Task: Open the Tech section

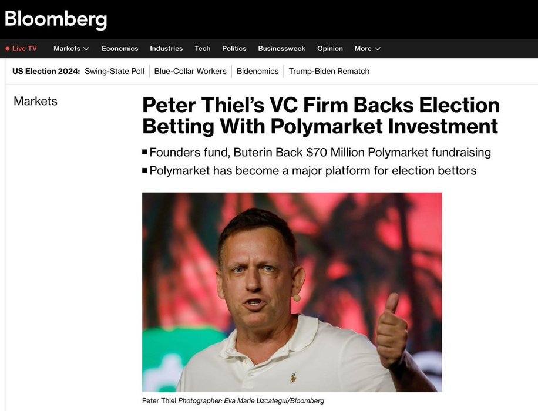Action: pyautogui.click(x=203, y=49)
